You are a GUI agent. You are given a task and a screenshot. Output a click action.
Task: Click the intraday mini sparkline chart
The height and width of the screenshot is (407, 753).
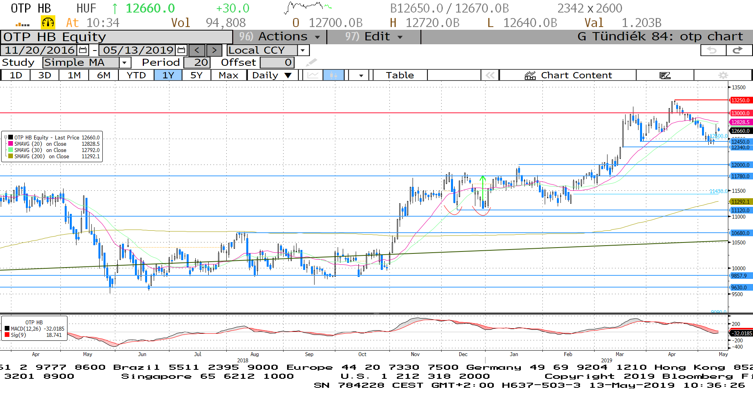point(308,7)
